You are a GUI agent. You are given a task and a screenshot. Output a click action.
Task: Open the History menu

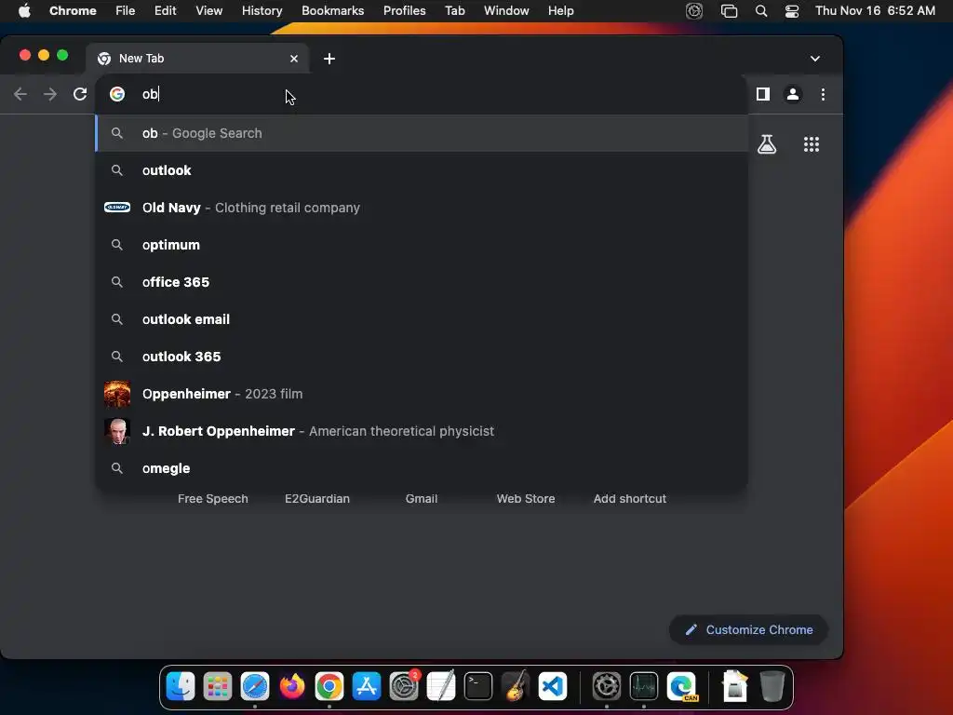pos(262,10)
